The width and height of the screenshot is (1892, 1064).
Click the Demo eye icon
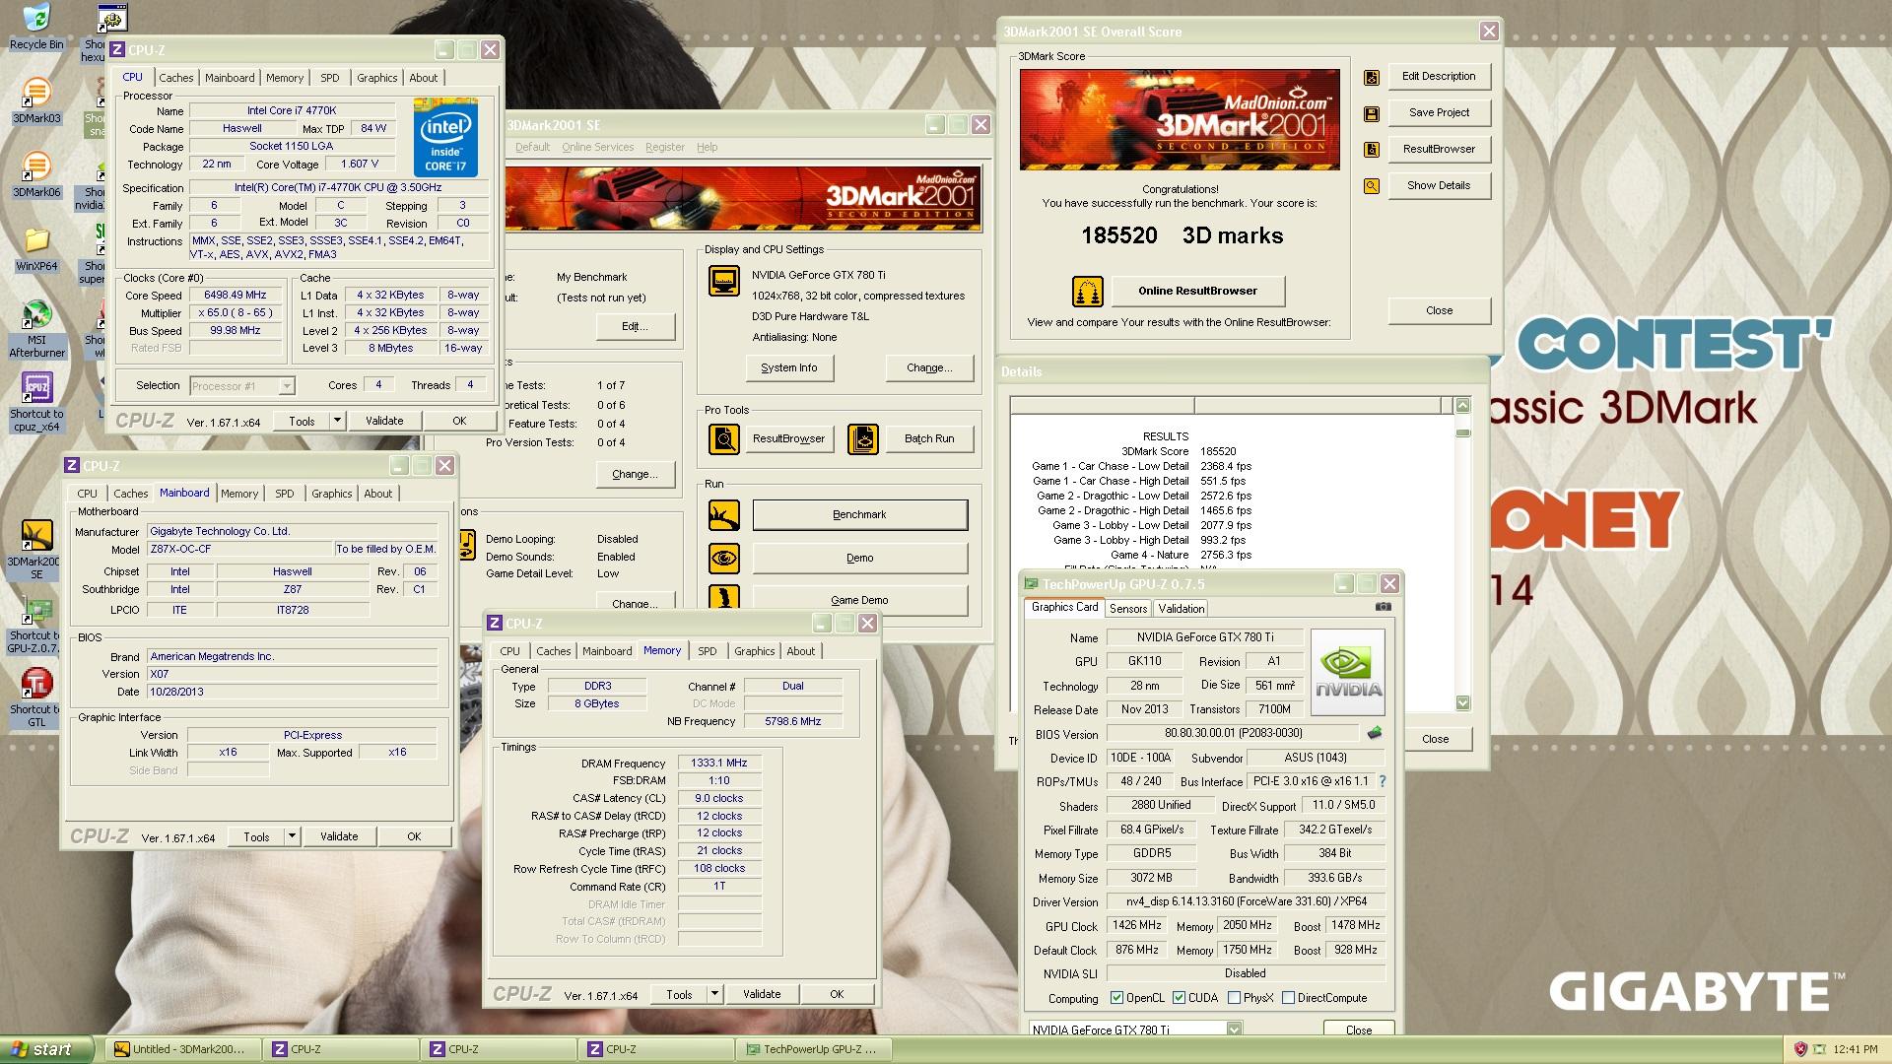[x=724, y=559]
